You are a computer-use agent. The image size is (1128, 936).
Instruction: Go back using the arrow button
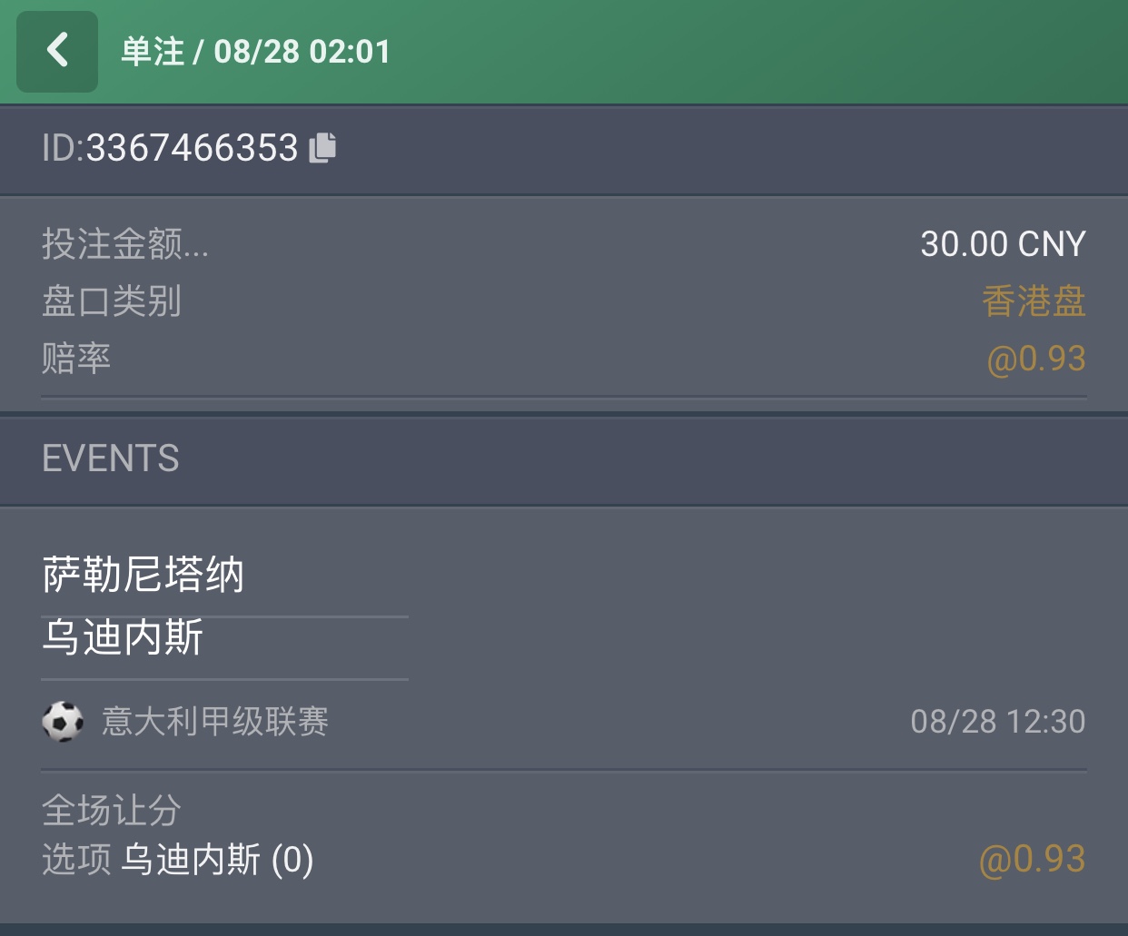tap(57, 52)
